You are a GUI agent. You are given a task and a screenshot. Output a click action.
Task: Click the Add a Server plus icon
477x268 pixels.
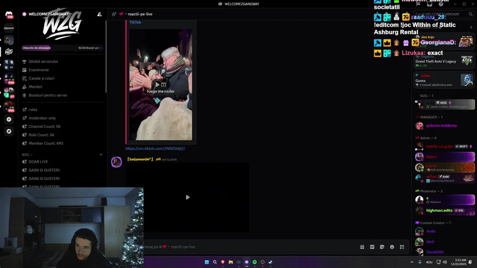(x=9, y=119)
